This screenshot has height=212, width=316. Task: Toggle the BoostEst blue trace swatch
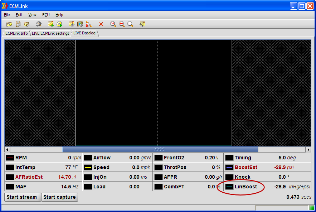[229, 167]
